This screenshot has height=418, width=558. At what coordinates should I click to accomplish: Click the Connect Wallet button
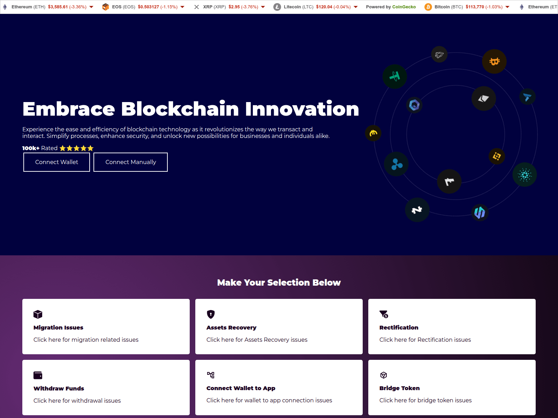56,162
